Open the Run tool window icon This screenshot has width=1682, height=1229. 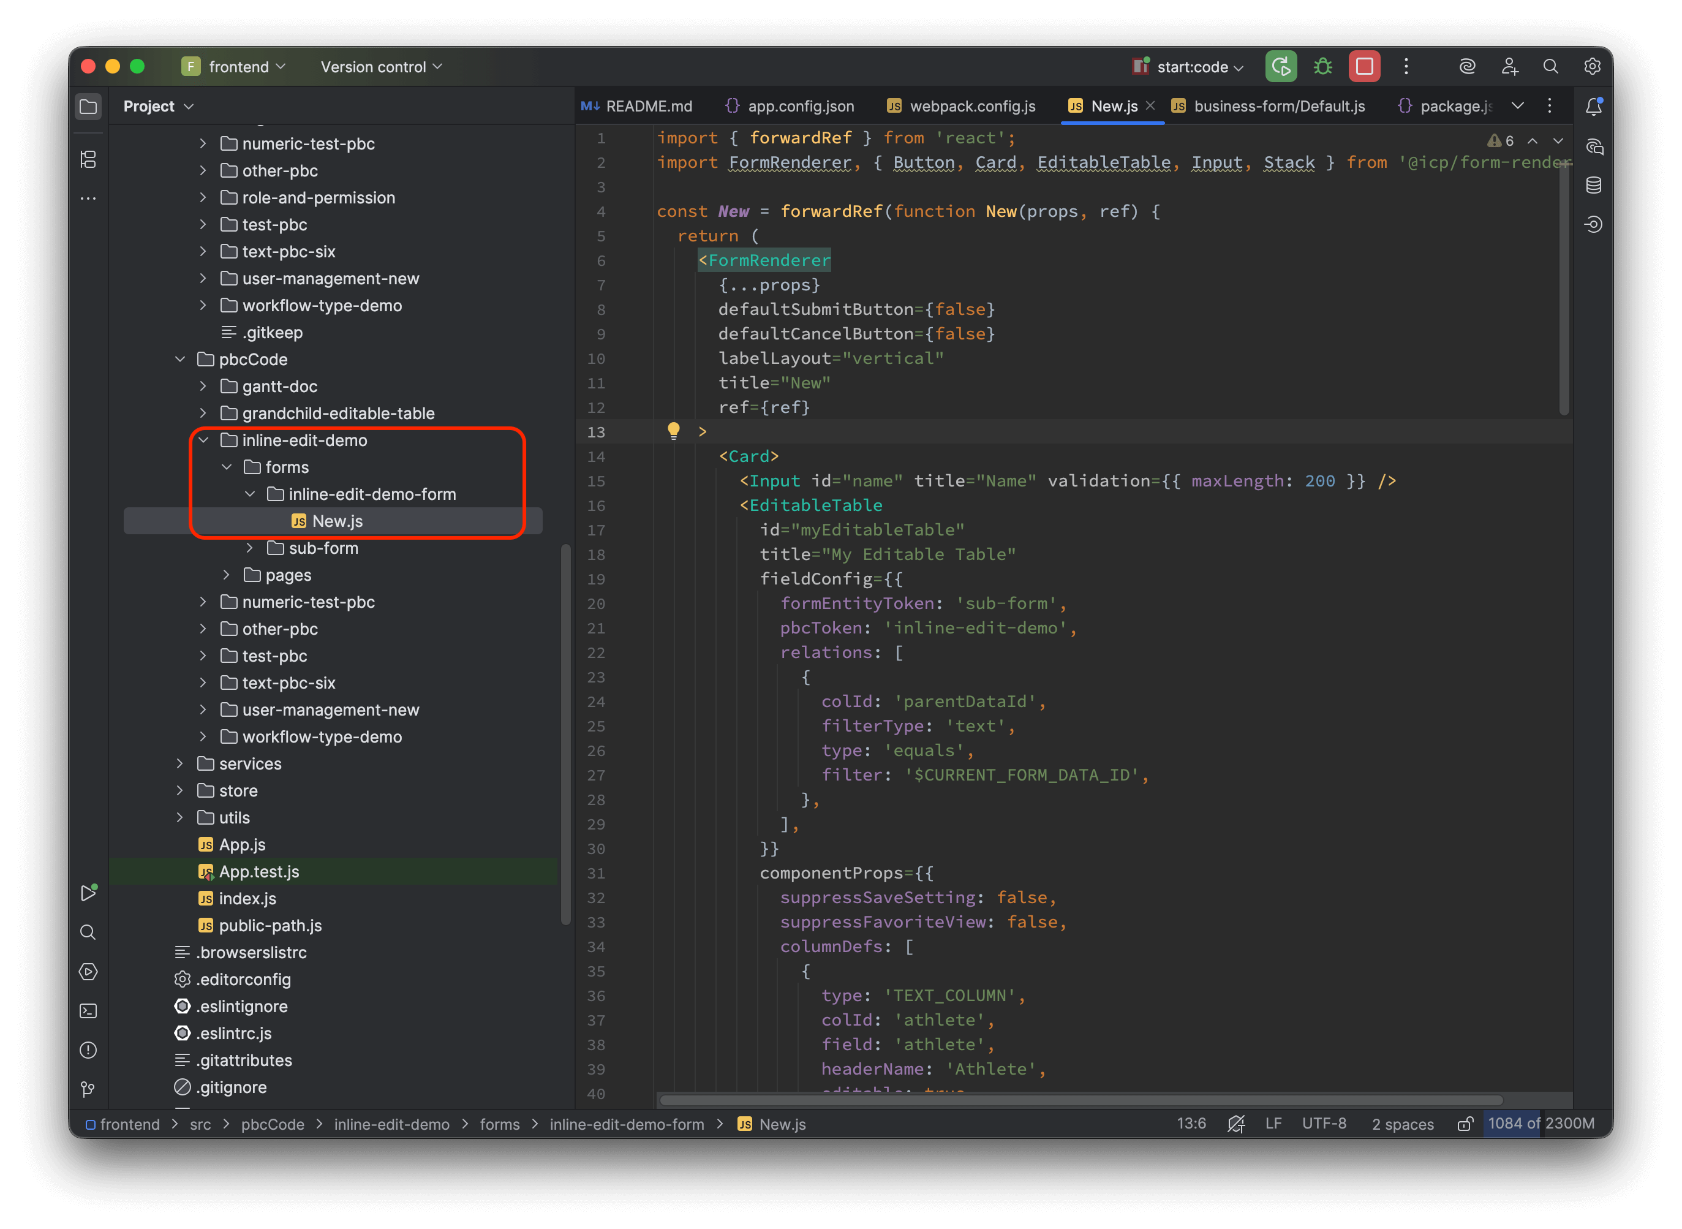coord(88,893)
